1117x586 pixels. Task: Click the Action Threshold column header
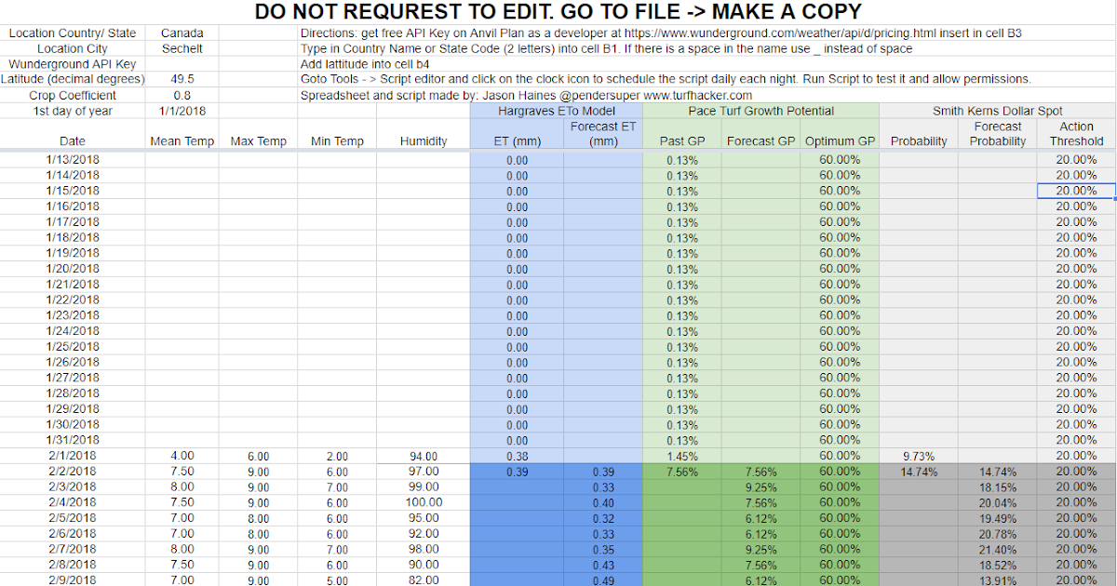[1076, 135]
